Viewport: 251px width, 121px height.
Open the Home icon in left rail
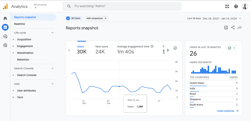(5, 18)
